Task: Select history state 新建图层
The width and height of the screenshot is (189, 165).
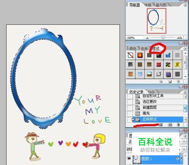Action: pyautogui.click(x=158, y=108)
